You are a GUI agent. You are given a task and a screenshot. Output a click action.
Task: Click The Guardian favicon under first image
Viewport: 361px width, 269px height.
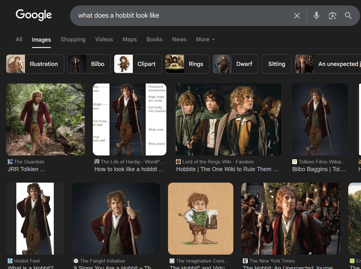10,162
